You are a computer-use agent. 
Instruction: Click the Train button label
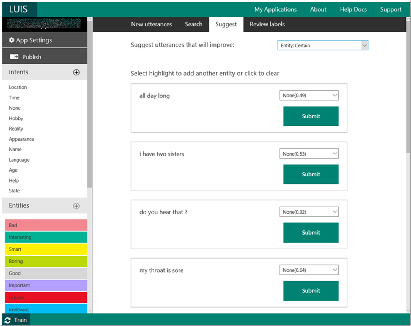pyautogui.click(x=21, y=320)
